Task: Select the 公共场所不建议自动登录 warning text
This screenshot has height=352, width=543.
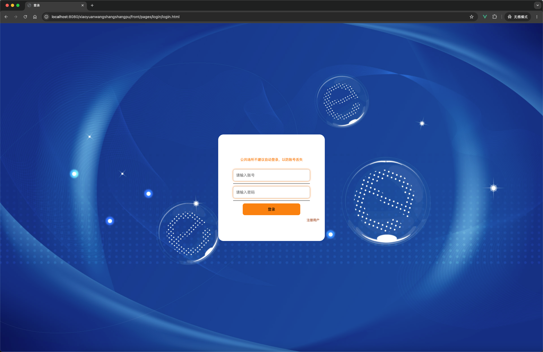Action: (271, 160)
